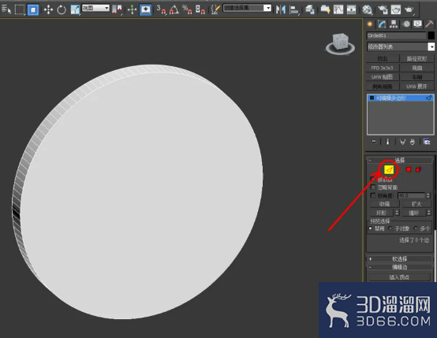Choose the Rectangular Selection Region tool

20,9
